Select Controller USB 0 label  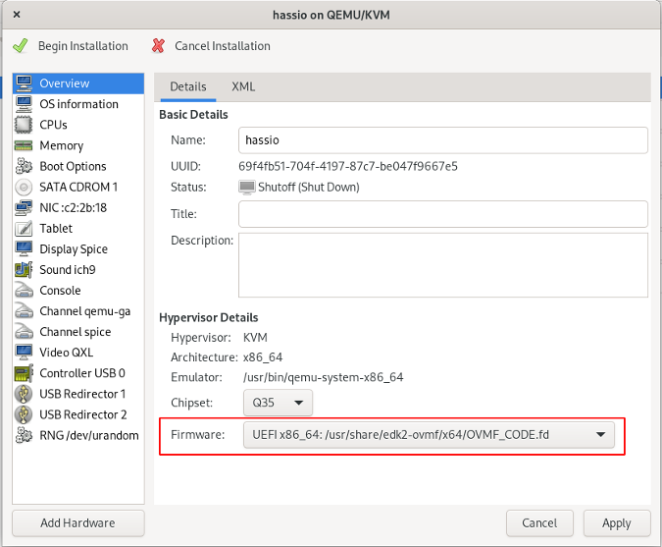(x=82, y=373)
